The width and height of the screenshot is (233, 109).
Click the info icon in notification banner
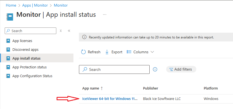pos(84,37)
